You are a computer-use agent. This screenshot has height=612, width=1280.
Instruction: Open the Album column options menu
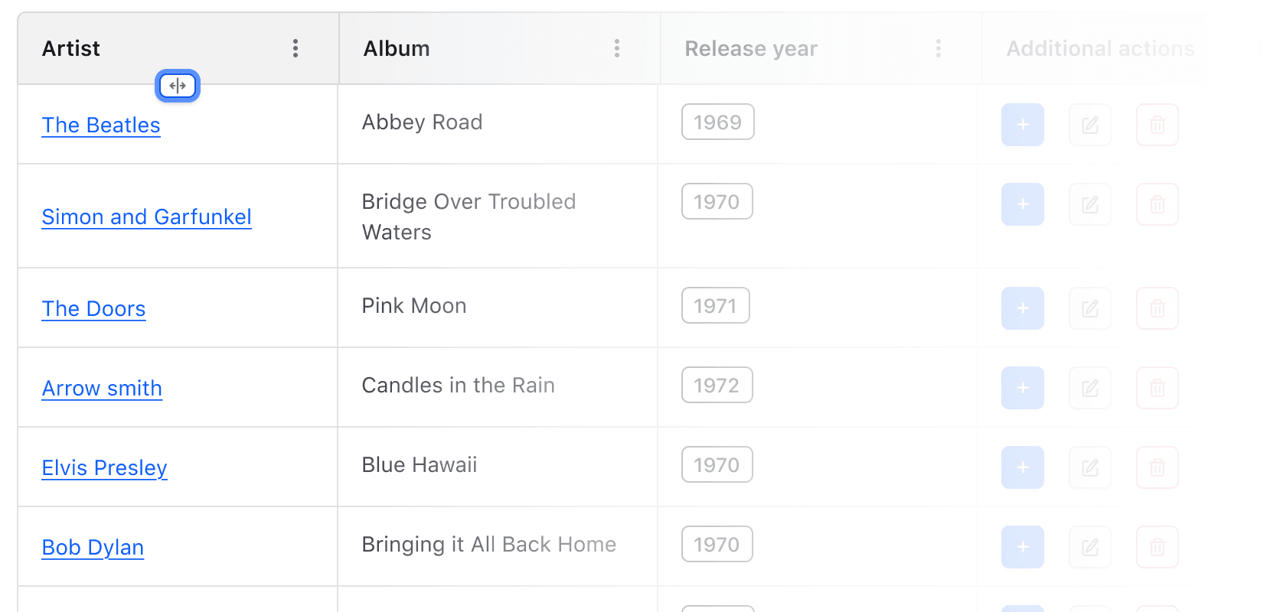tap(617, 49)
